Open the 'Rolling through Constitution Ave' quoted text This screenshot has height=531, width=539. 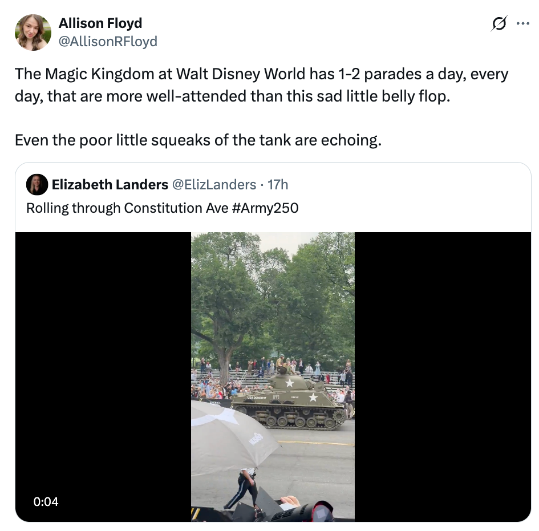[128, 208]
